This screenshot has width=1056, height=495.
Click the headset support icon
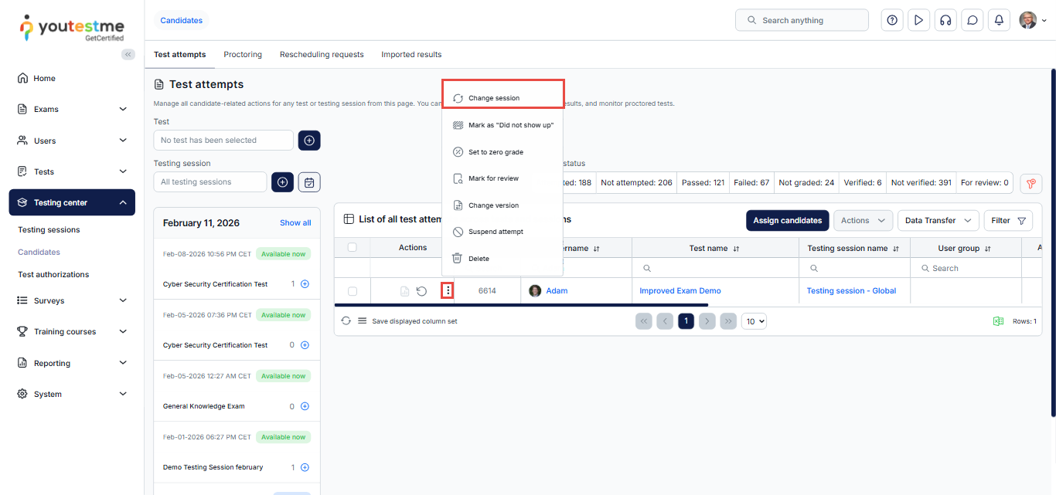[945, 20]
